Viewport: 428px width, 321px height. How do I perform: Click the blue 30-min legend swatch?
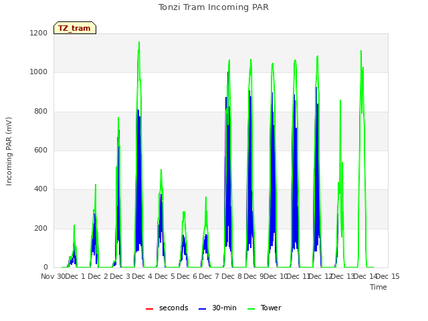pos(202,309)
